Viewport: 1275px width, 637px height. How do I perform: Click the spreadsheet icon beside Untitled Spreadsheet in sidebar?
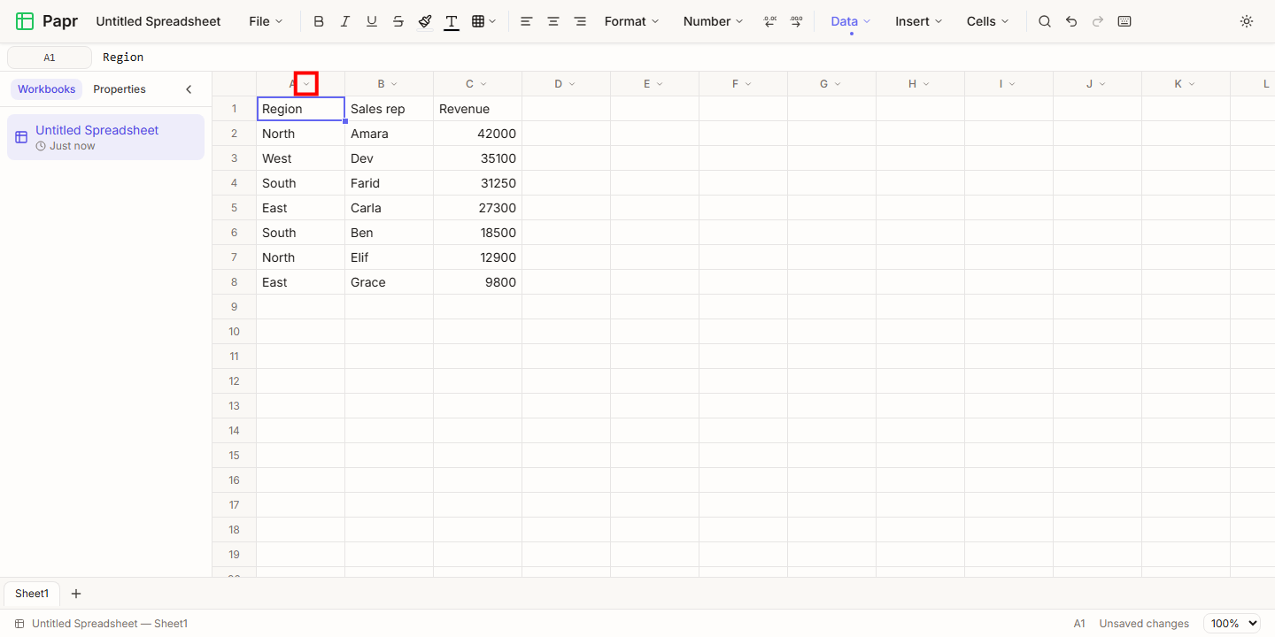(21, 137)
